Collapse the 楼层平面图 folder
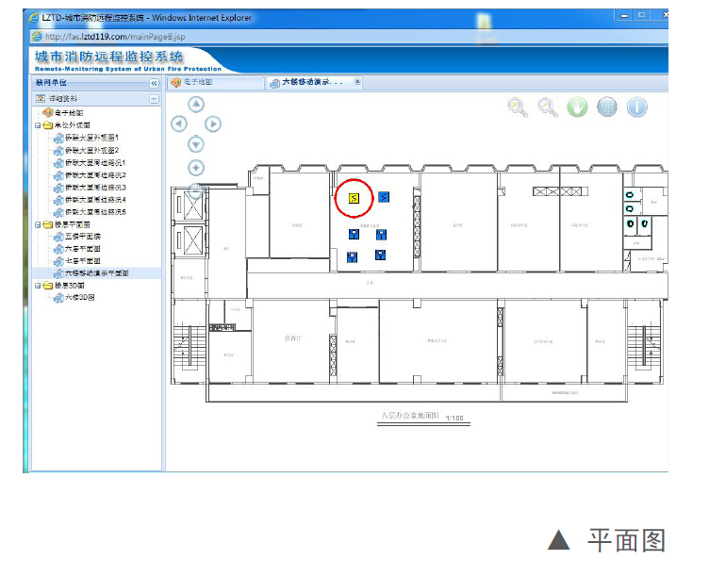 (38, 224)
